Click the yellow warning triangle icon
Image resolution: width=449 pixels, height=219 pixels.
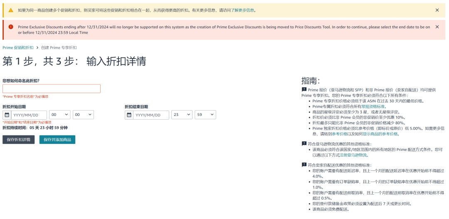point(11,10)
